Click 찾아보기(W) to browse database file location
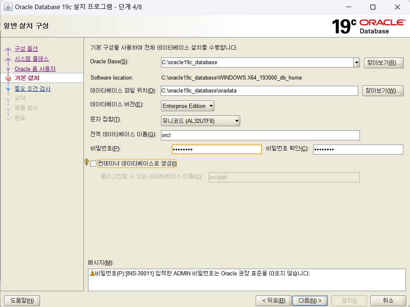Image resolution: width=410 pixels, height=307 pixels. [x=383, y=90]
